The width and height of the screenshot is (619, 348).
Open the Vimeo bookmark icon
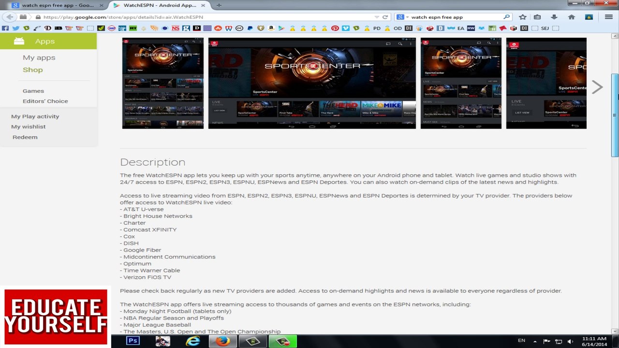point(346,28)
